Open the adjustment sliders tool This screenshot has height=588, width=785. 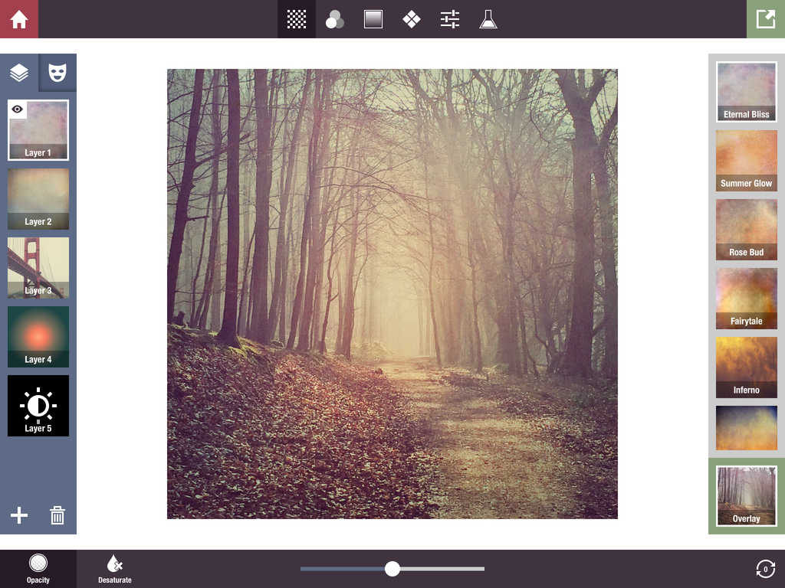pyautogui.click(x=449, y=19)
